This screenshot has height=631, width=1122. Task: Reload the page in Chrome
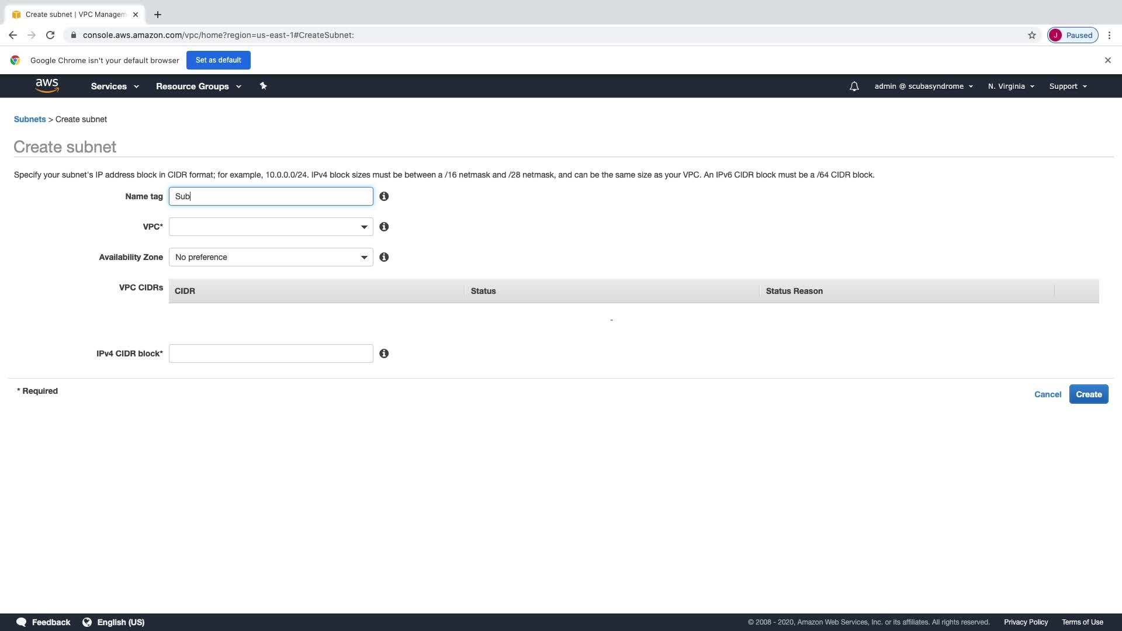[50, 35]
